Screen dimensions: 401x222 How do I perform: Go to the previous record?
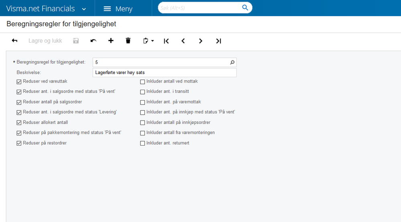[x=183, y=41]
